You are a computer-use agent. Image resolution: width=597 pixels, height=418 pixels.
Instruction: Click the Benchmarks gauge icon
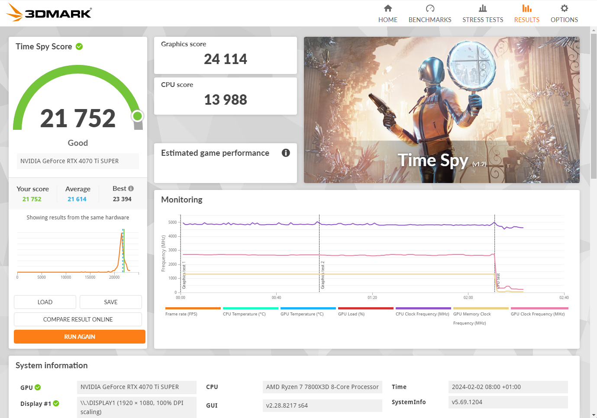click(x=430, y=8)
